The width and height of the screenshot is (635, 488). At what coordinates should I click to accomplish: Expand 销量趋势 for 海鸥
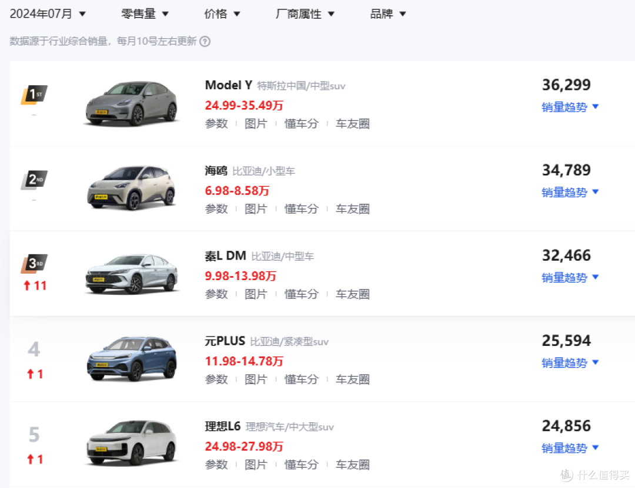click(x=570, y=192)
